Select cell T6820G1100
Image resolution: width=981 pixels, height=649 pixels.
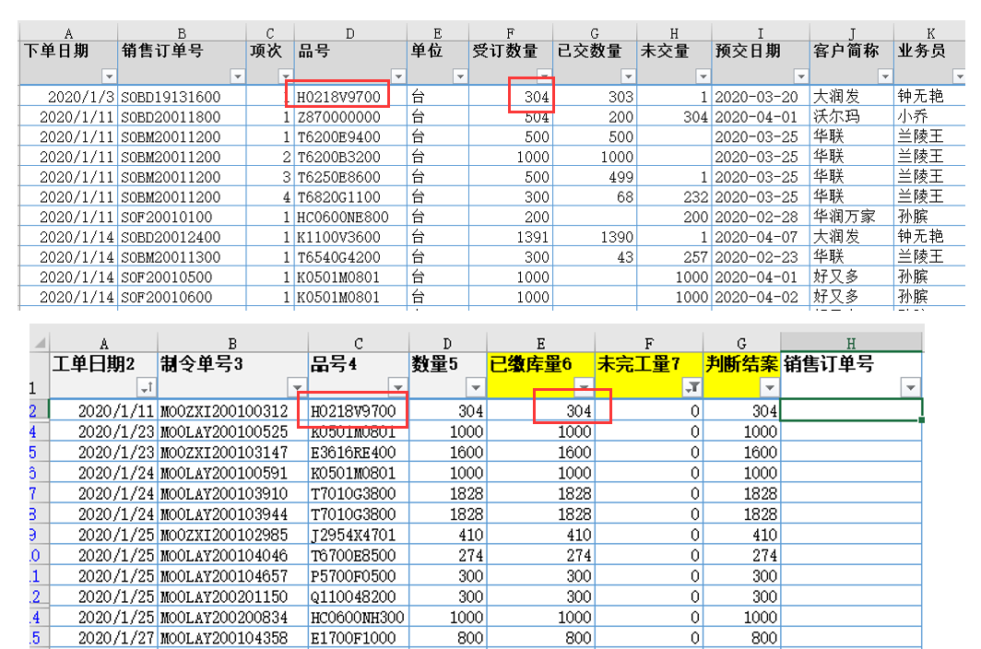point(350,196)
